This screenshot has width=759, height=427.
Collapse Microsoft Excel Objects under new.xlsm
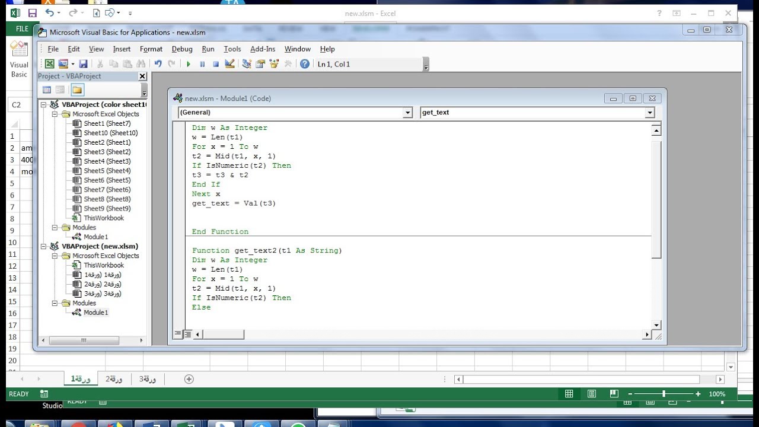pyautogui.click(x=54, y=256)
